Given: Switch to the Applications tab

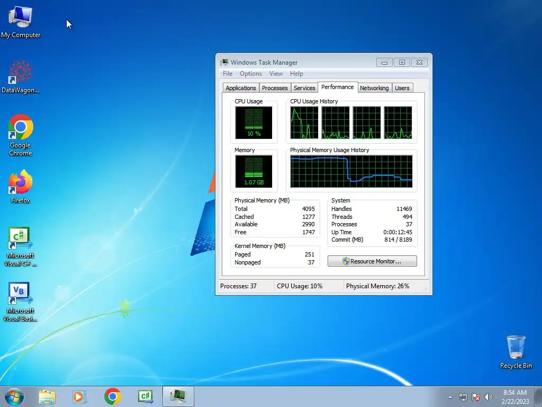Looking at the screenshot, I should tap(241, 88).
